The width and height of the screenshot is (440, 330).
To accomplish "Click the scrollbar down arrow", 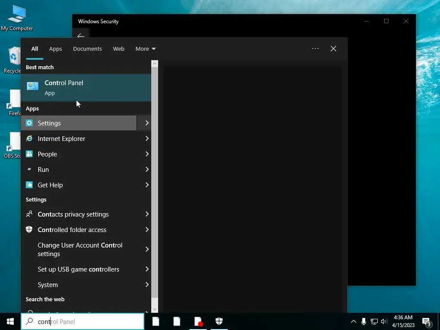I will (155, 309).
